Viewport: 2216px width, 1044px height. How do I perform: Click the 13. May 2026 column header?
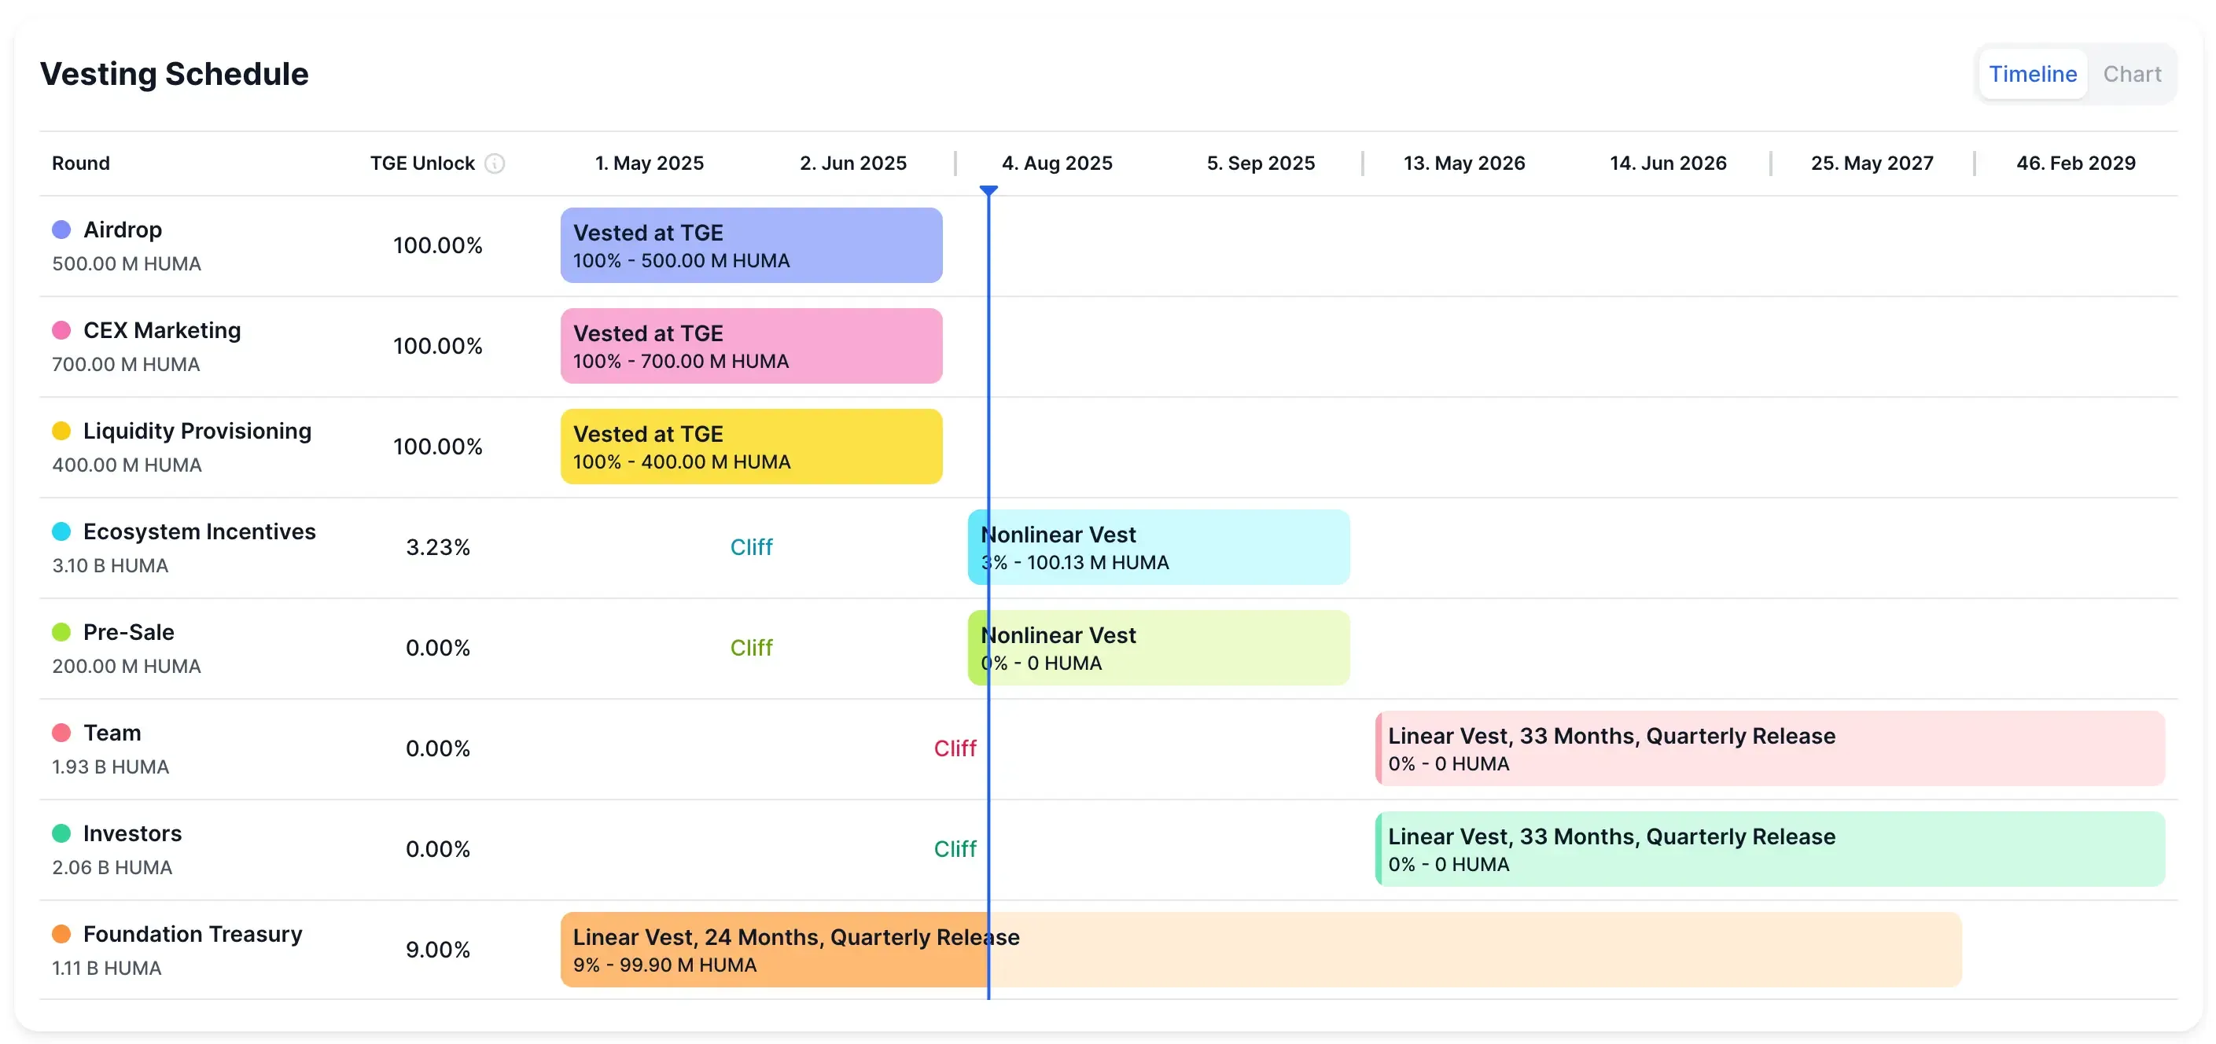[x=1463, y=164]
